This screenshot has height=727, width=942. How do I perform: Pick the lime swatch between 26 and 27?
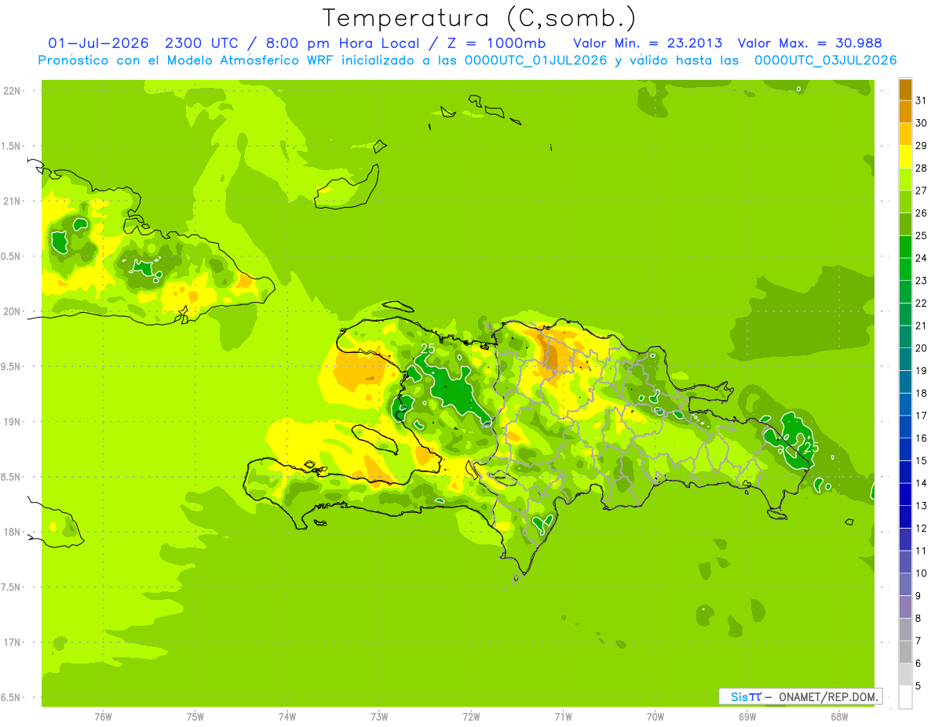coord(905,202)
